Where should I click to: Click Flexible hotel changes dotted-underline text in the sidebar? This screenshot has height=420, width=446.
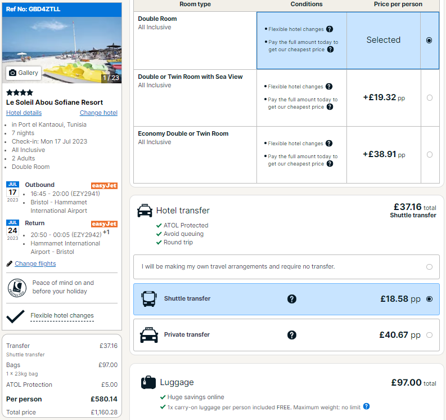pos(62,315)
